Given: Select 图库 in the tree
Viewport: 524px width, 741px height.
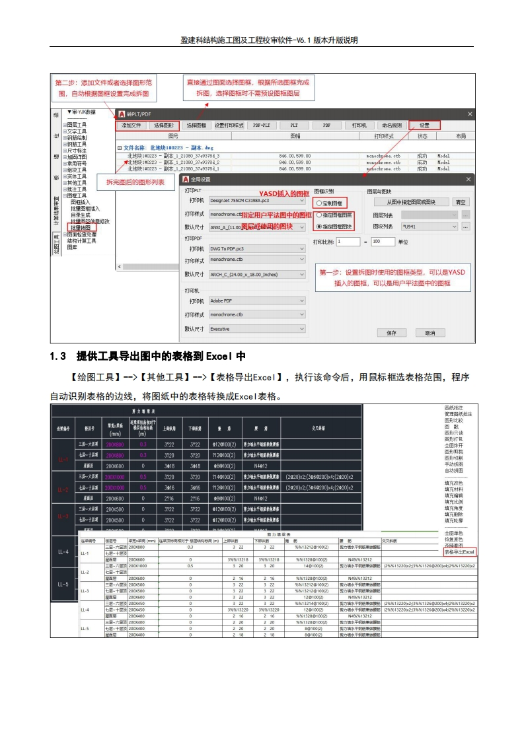Looking at the screenshot, I should coord(72,247).
